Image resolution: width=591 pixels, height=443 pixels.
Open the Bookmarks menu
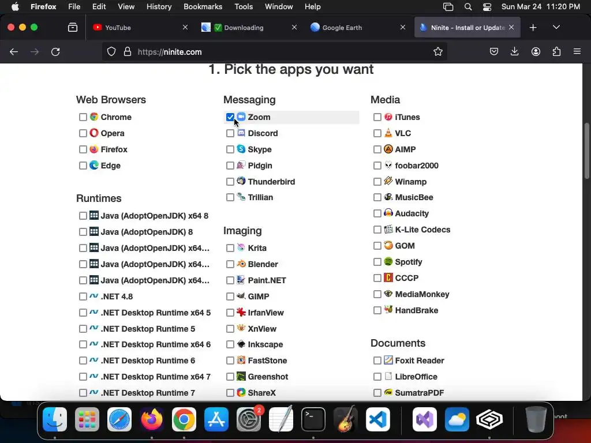click(203, 6)
